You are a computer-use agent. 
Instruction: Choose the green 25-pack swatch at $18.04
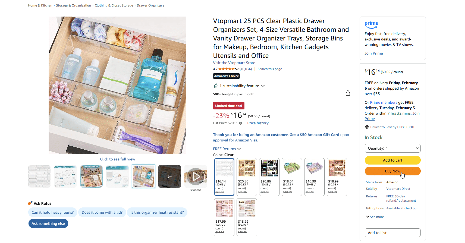coord(292,177)
